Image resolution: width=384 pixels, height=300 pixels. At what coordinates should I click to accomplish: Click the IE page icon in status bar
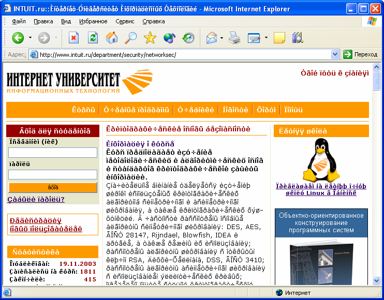[x=7, y=292]
